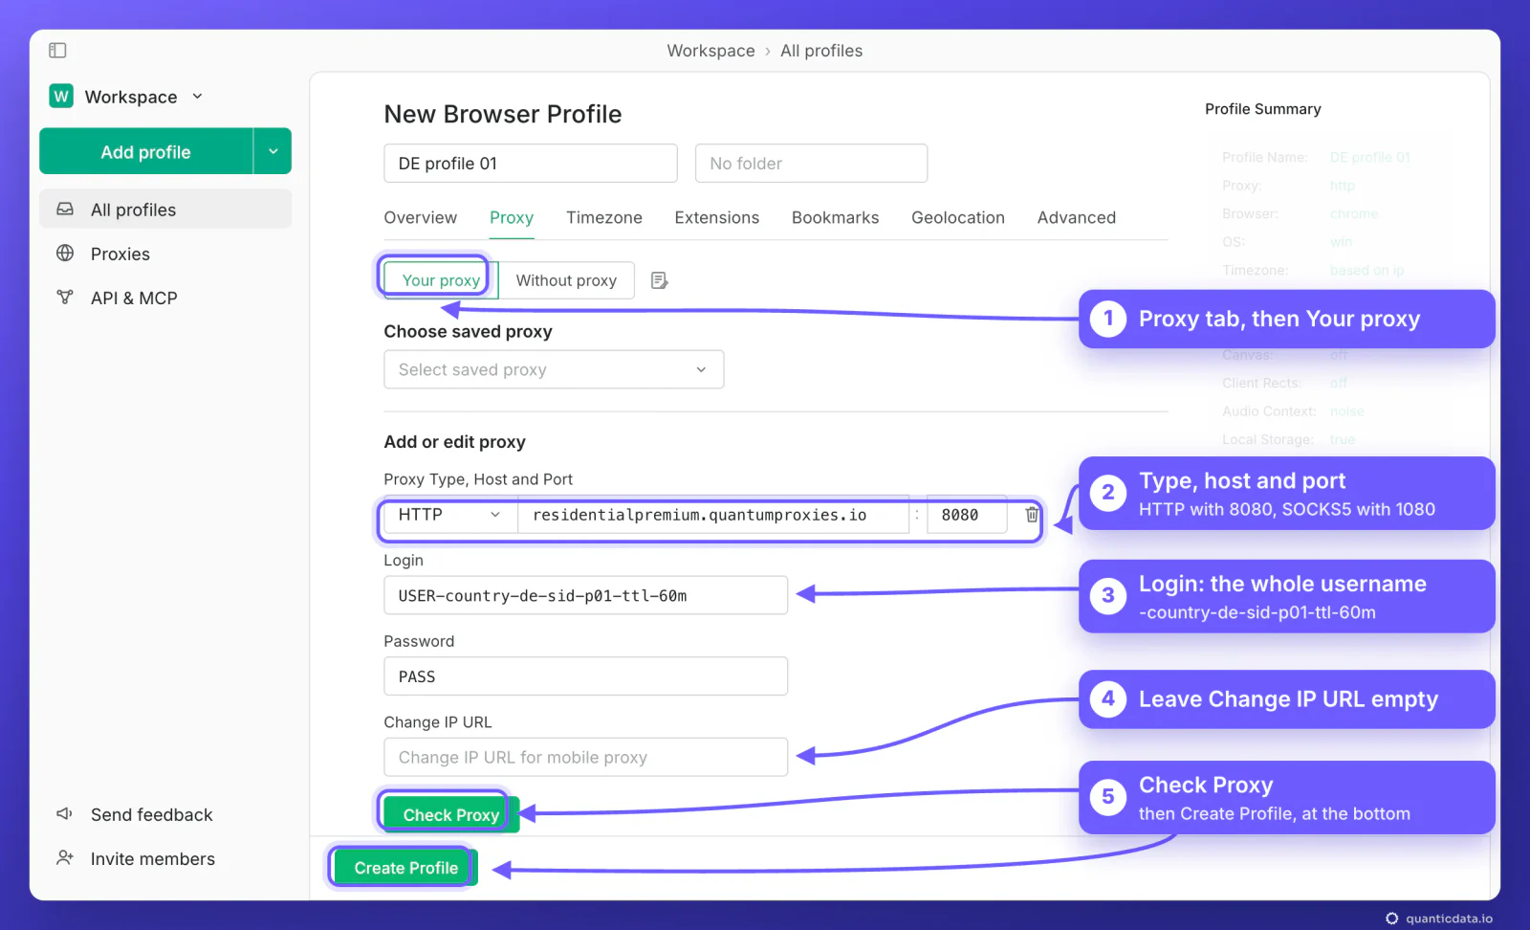This screenshot has width=1530, height=930.
Task: Click the Login username field
Action: pyautogui.click(x=586, y=595)
